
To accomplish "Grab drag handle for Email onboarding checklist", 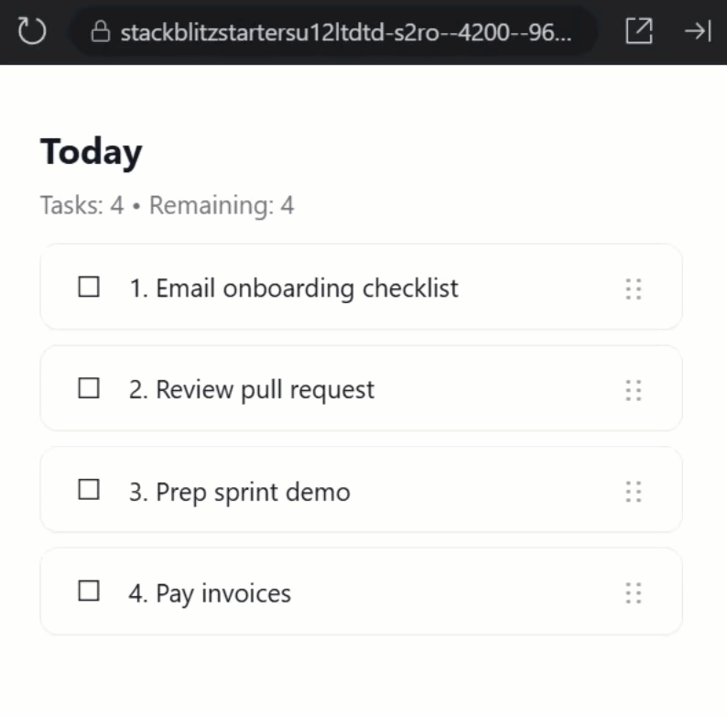I will [x=633, y=289].
